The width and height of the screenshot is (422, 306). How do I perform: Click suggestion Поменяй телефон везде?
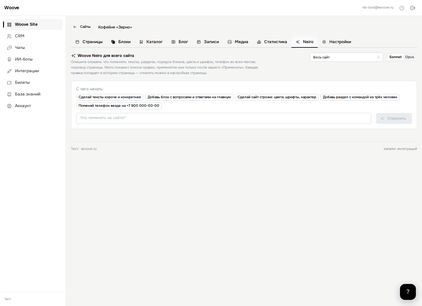point(119,106)
